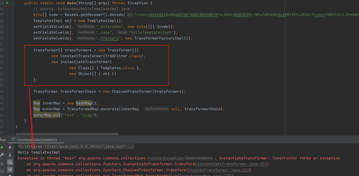Click the 'fieldName:' hint before "_bytecodes"
359x176 pixels.
(86, 27)
